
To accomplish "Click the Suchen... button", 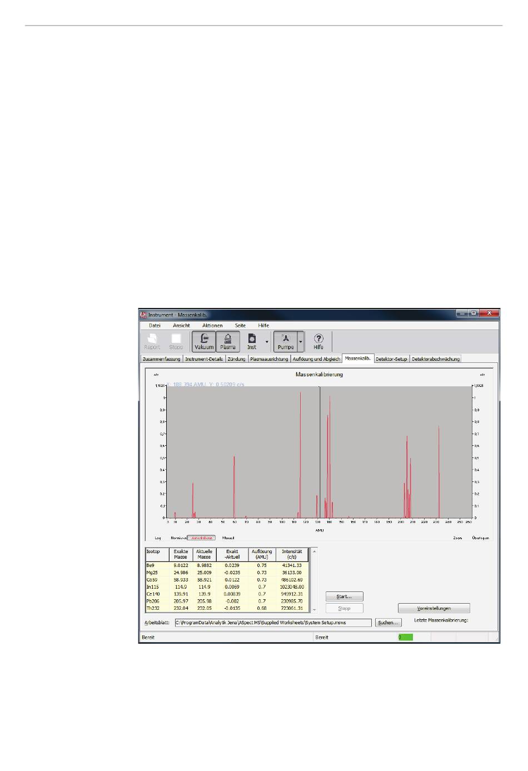I will [x=388, y=623].
